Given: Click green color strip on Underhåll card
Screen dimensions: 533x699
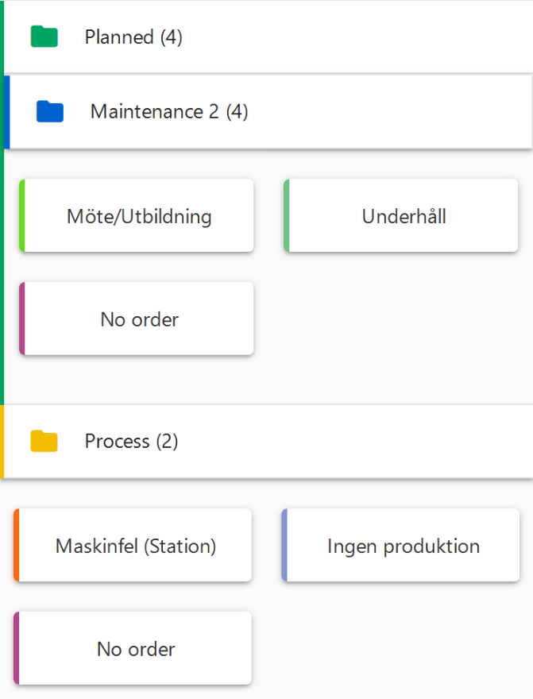Looking at the screenshot, I should (287, 216).
